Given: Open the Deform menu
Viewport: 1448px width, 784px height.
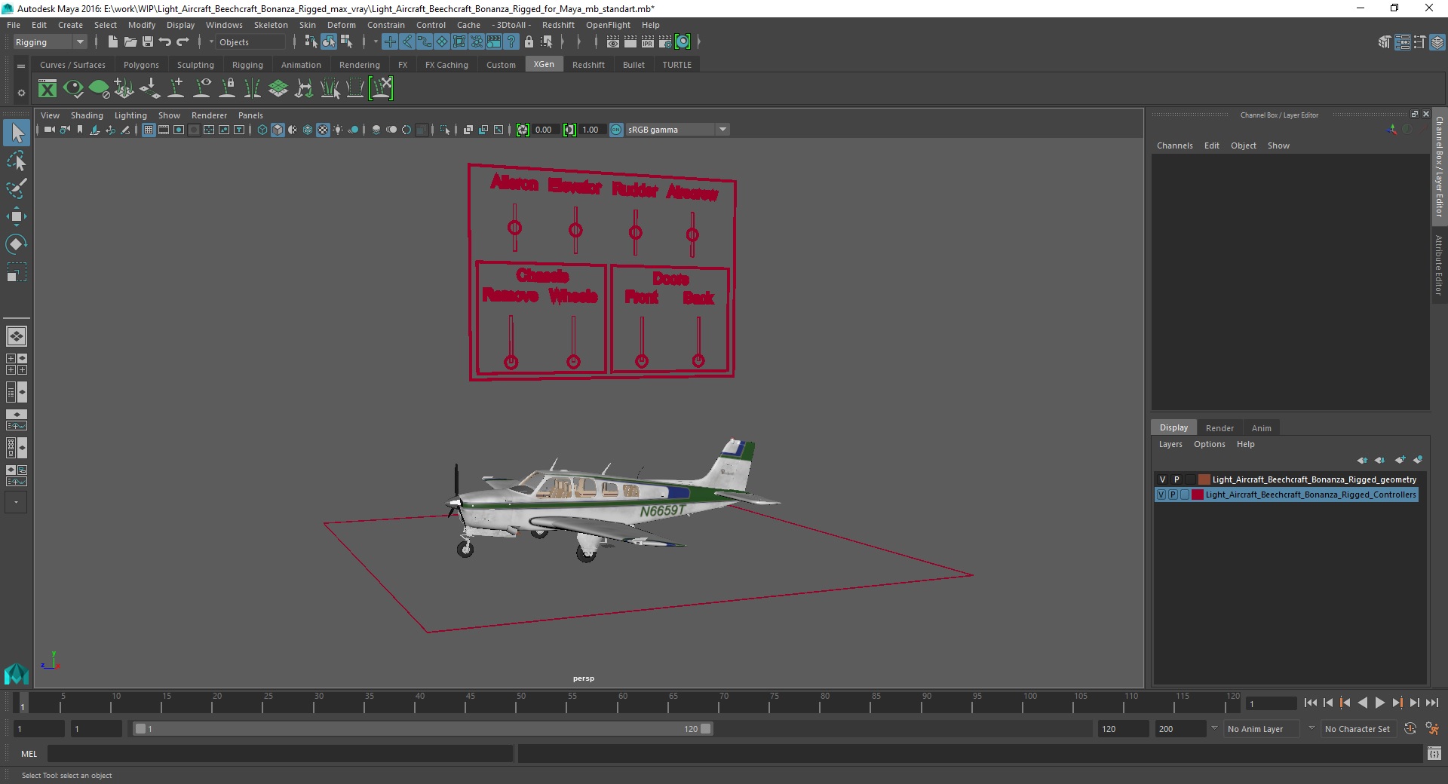Looking at the screenshot, I should tap(341, 25).
